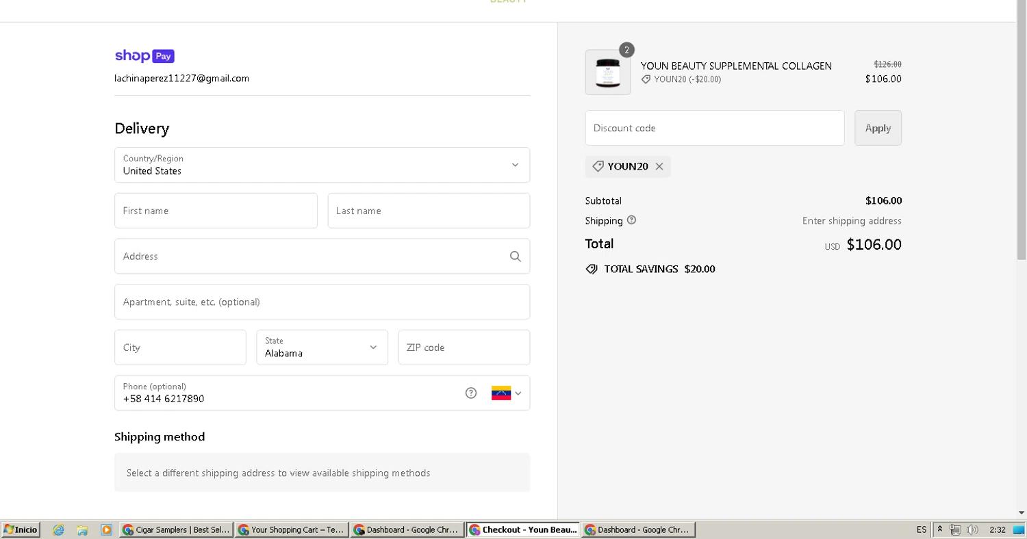
Task: Click the shipping methods notice box
Action: tap(322, 473)
